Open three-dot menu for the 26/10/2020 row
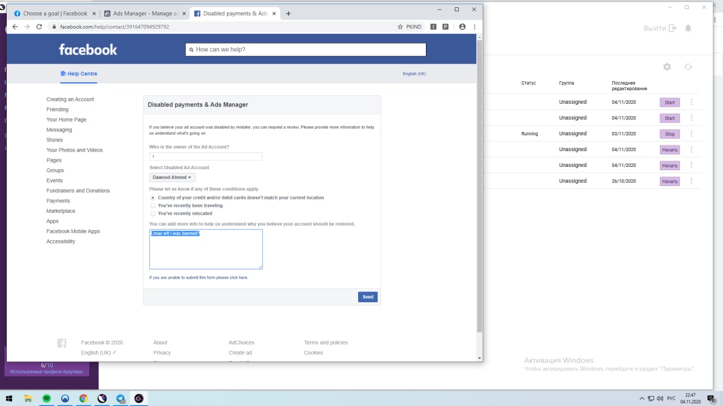This screenshot has width=723, height=406. tap(691, 181)
